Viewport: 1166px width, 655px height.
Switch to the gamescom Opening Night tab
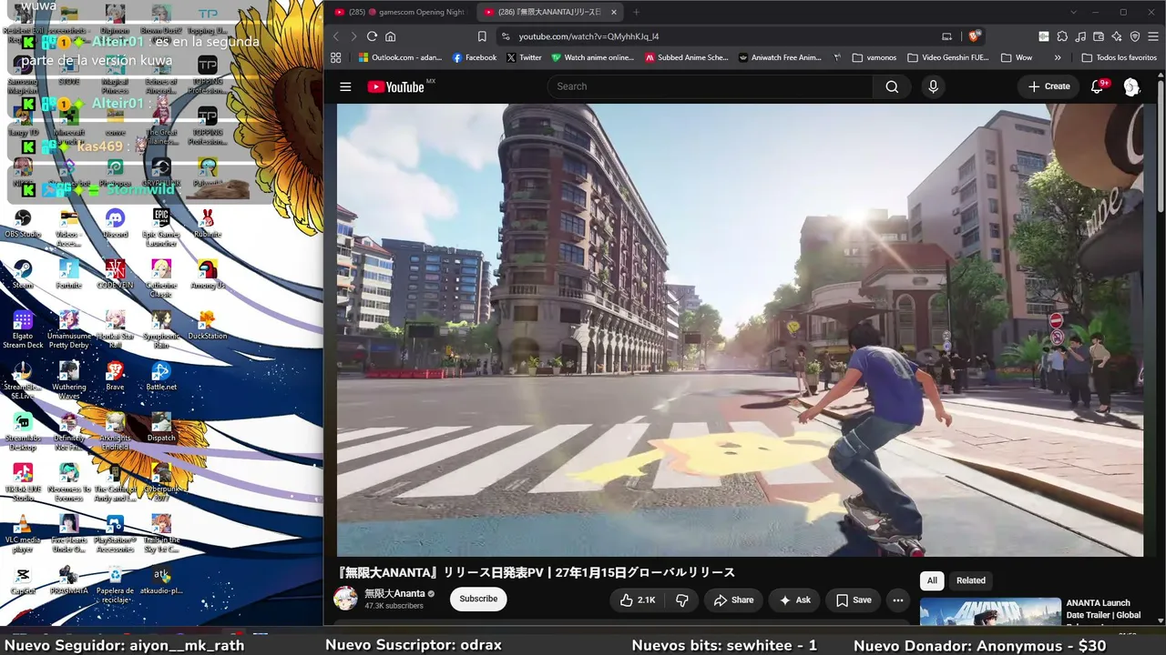click(399, 12)
